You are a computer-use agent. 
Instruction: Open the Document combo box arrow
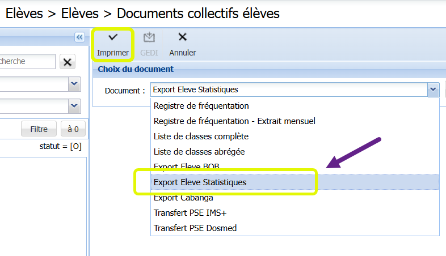[433, 89]
